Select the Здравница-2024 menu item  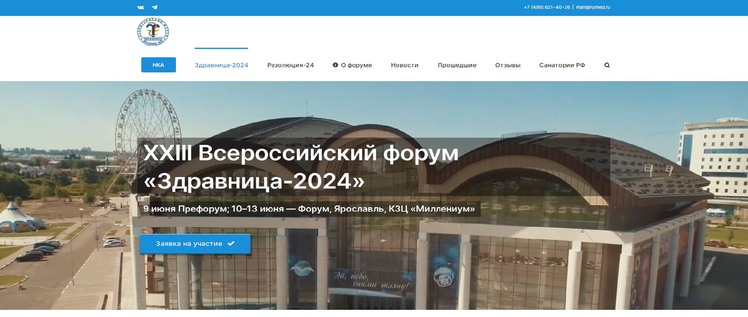click(x=221, y=65)
